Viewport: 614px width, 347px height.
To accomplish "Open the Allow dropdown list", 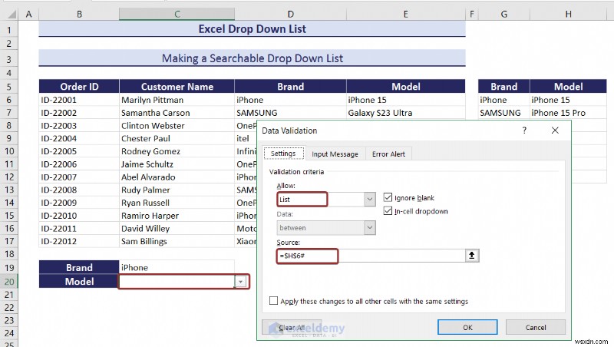I will point(369,200).
